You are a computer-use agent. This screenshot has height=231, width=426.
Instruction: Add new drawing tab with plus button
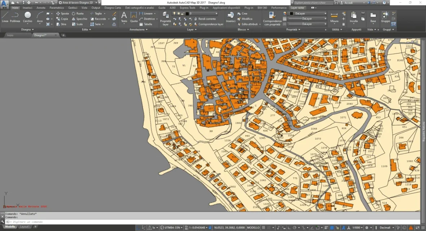tap(63, 35)
